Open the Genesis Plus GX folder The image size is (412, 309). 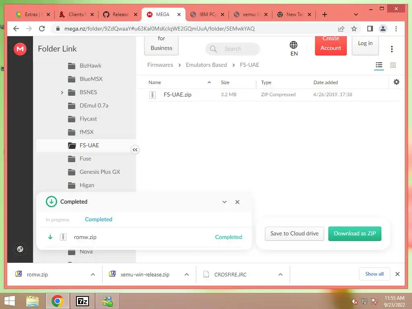(x=100, y=172)
